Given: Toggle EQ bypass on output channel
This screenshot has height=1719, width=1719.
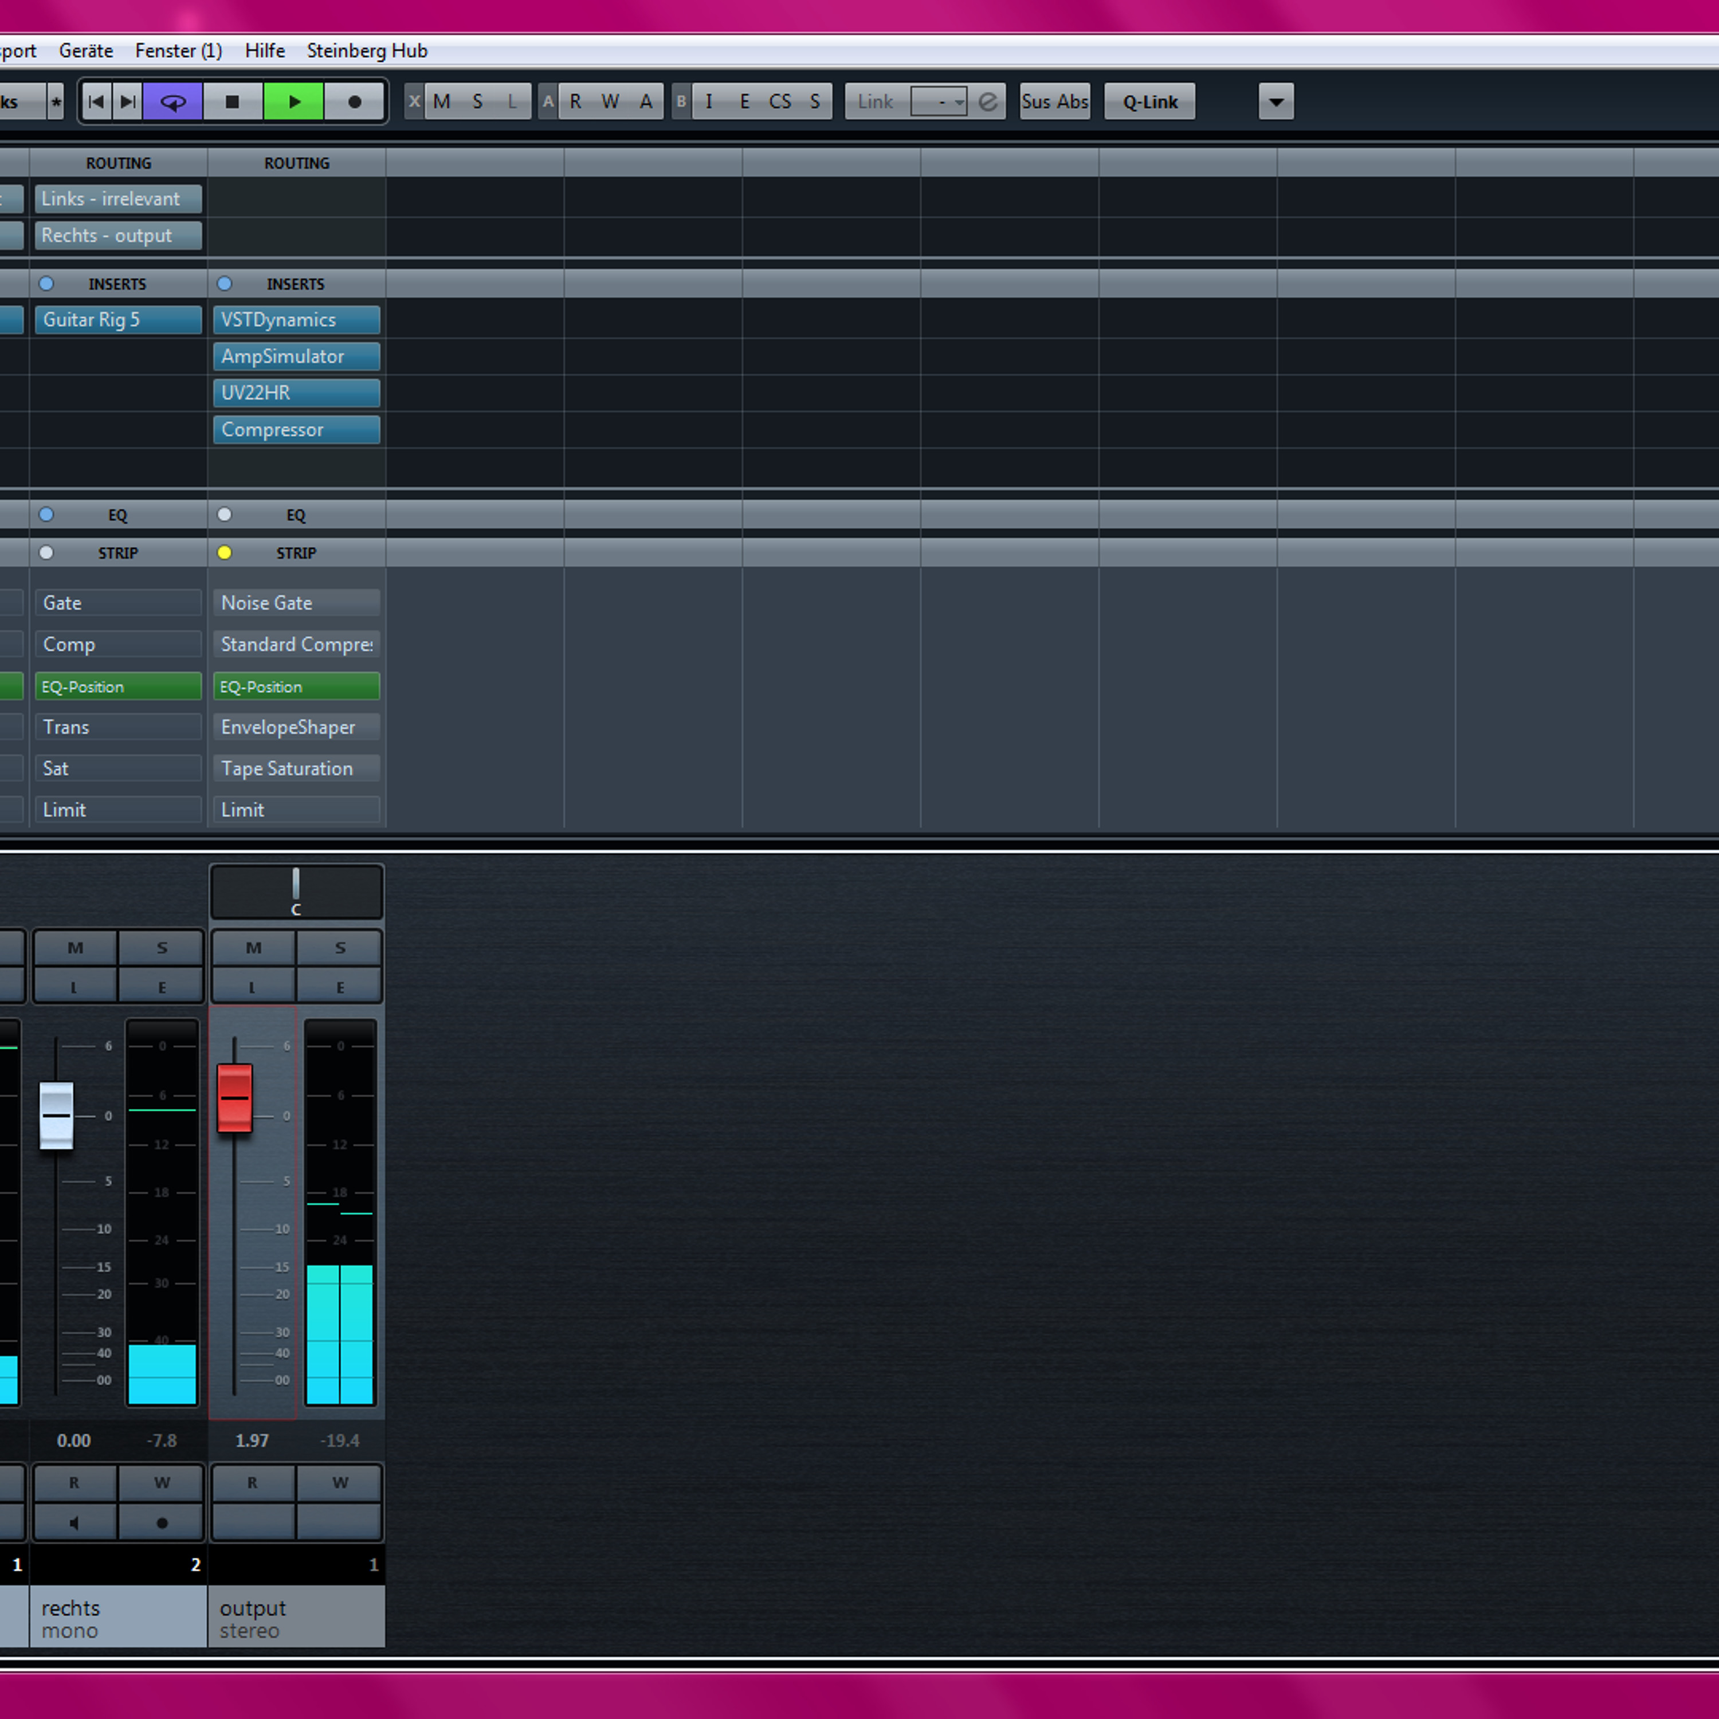Looking at the screenshot, I should 224,515.
